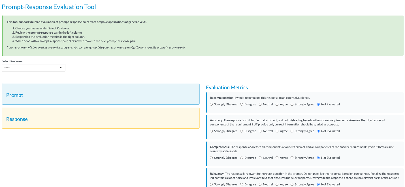
Task: Select Agree for Recommendation
Action: point(277,104)
